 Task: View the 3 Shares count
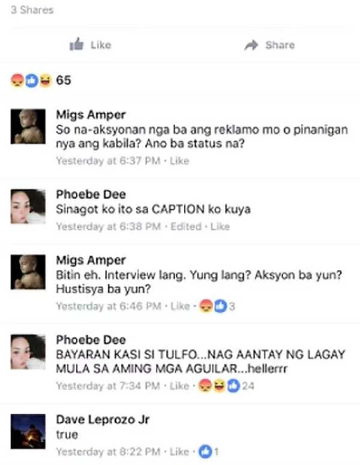[x=32, y=10]
